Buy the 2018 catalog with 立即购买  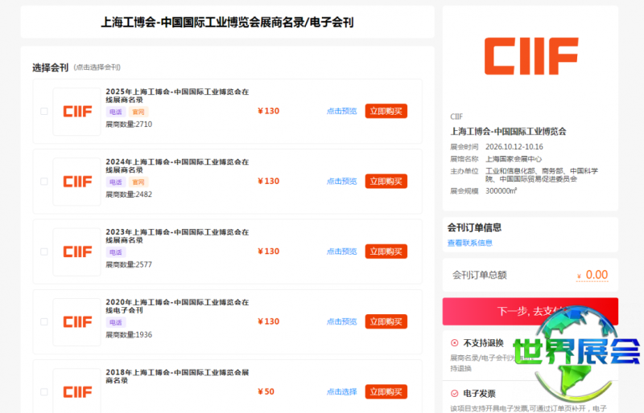pos(386,391)
